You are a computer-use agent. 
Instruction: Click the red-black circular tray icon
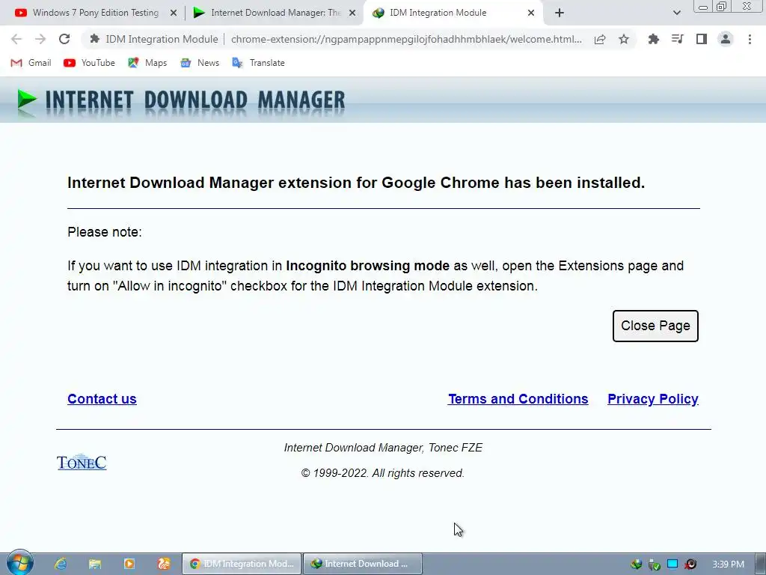click(690, 565)
